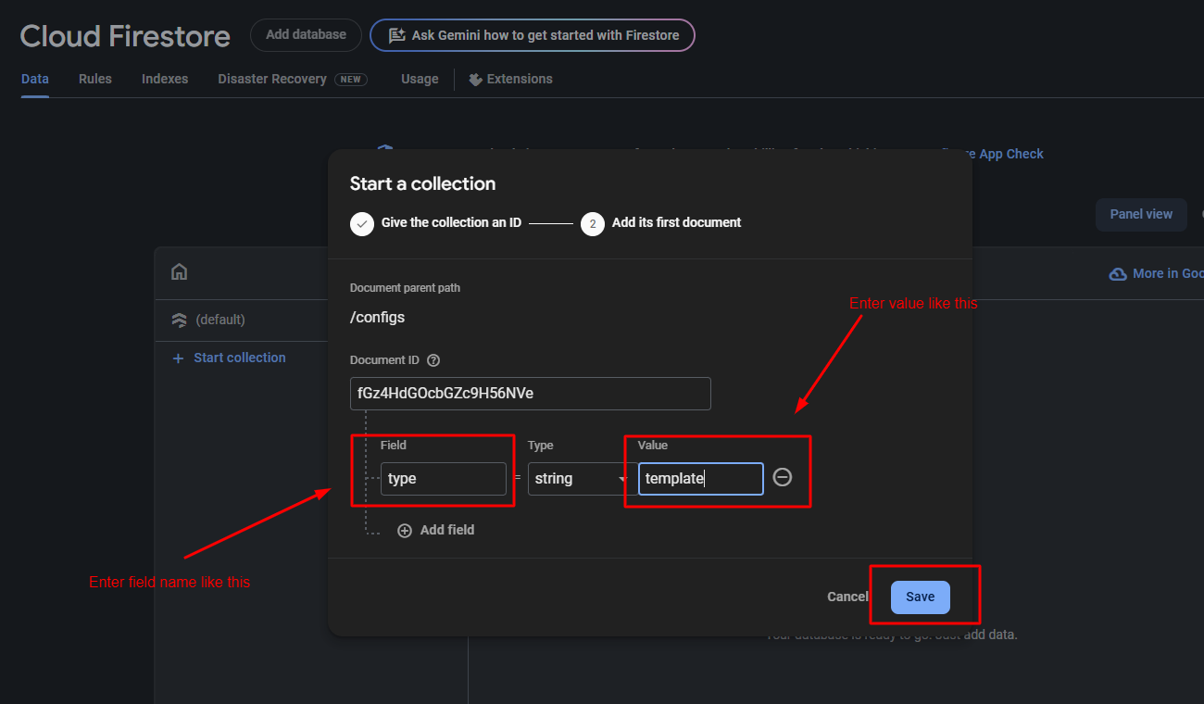
Task: Cancel the Start a collection dialog
Action: coord(847,597)
